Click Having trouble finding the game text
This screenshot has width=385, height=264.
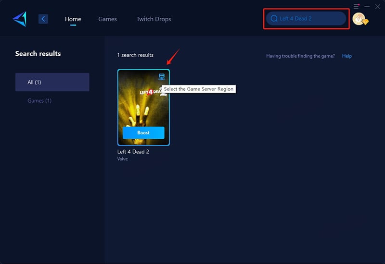pos(300,56)
